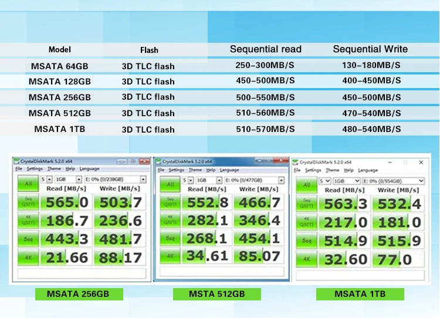Run 4K Q32T1 test in the 0/477GB window
The width and height of the screenshot is (440, 318).
click(170, 221)
